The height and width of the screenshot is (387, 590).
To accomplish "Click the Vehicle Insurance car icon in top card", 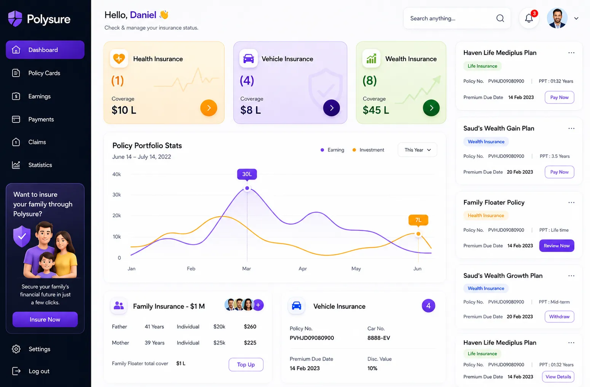I will click(249, 59).
